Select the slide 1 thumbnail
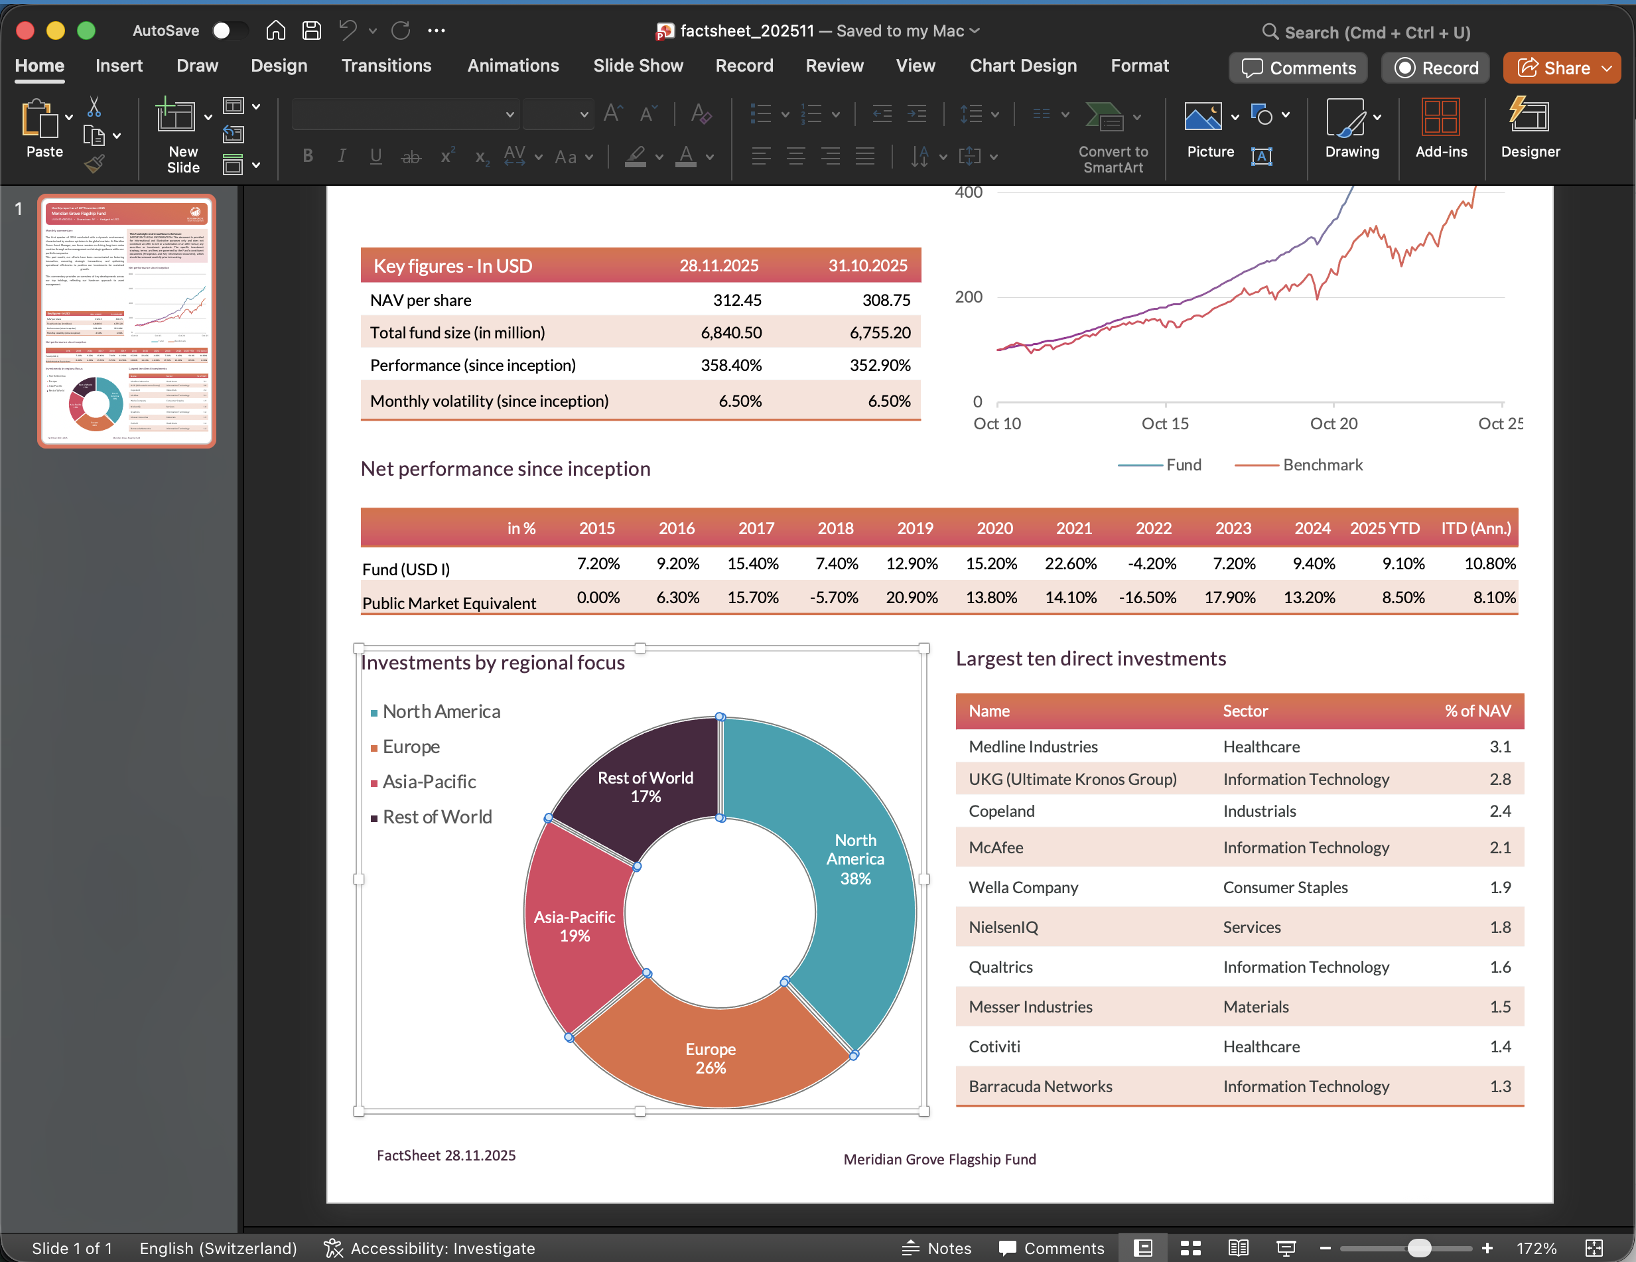1636x1262 pixels. tap(127, 320)
